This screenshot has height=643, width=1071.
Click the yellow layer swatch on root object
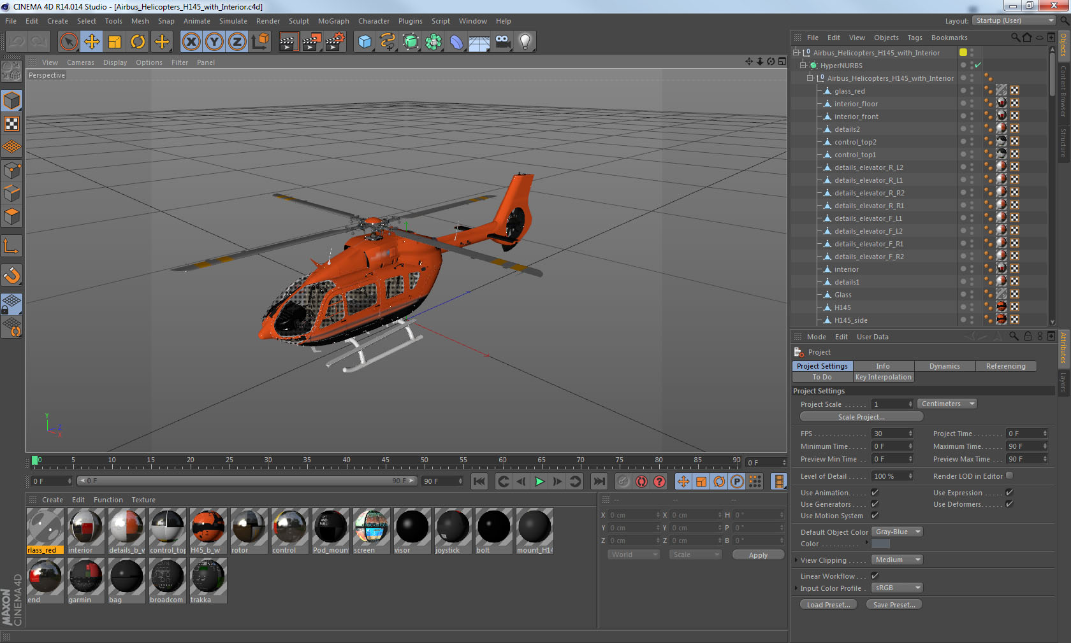[963, 52]
